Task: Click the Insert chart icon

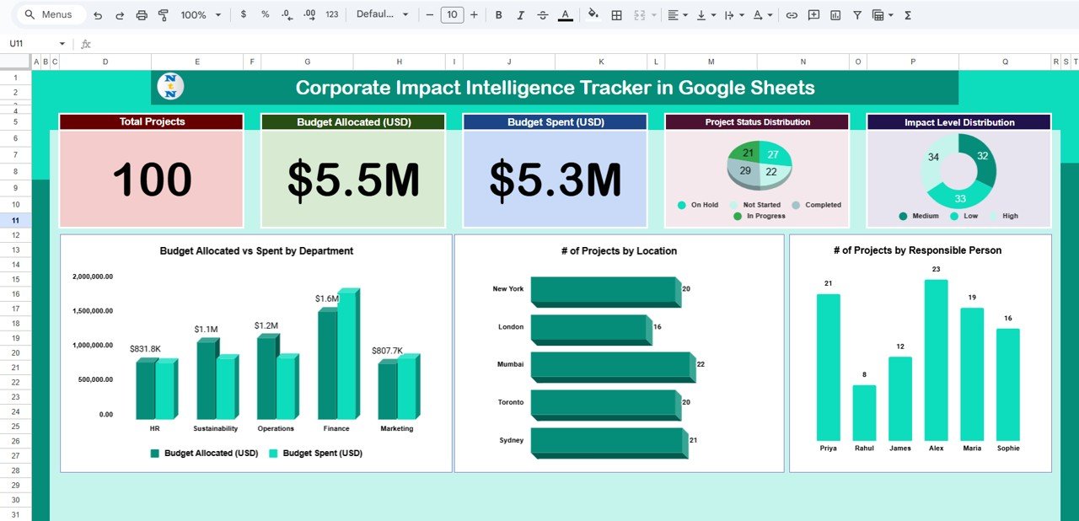Action: tap(835, 15)
